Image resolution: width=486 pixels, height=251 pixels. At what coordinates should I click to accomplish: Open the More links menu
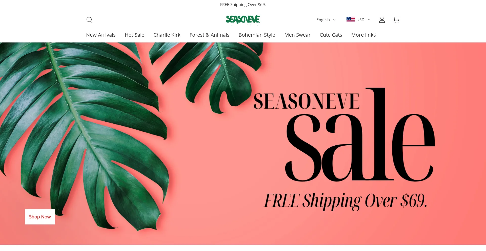[x=363, y=35]
